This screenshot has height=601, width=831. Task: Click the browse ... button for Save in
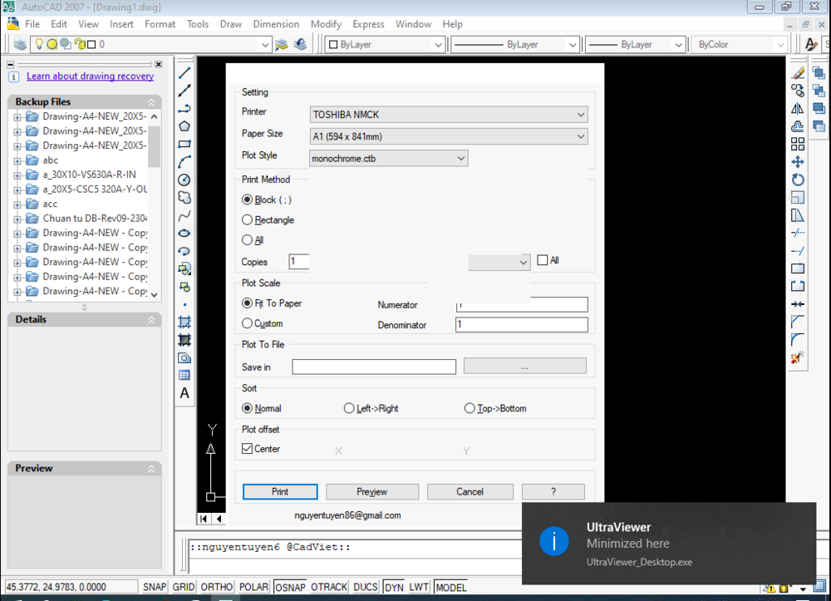tap(524, 367)
